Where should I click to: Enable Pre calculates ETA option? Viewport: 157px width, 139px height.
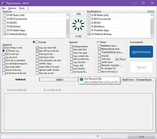pyautogui.click(x=99, y=68)
